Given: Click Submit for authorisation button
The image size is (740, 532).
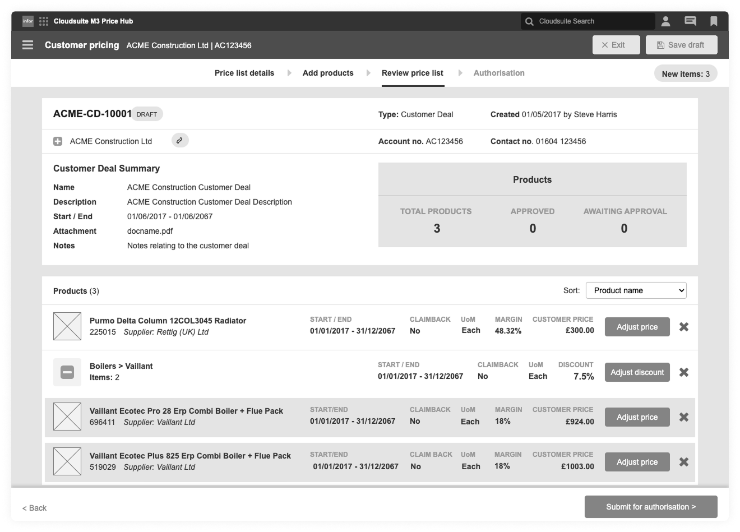Looking at the screenshot, I should click(651, 507).
